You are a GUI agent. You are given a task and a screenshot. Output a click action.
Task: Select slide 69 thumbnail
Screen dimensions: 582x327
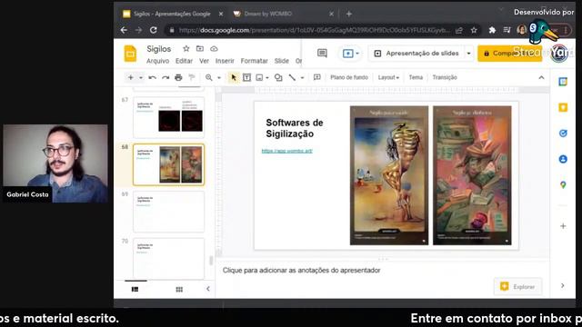click(x=168, y=212)
